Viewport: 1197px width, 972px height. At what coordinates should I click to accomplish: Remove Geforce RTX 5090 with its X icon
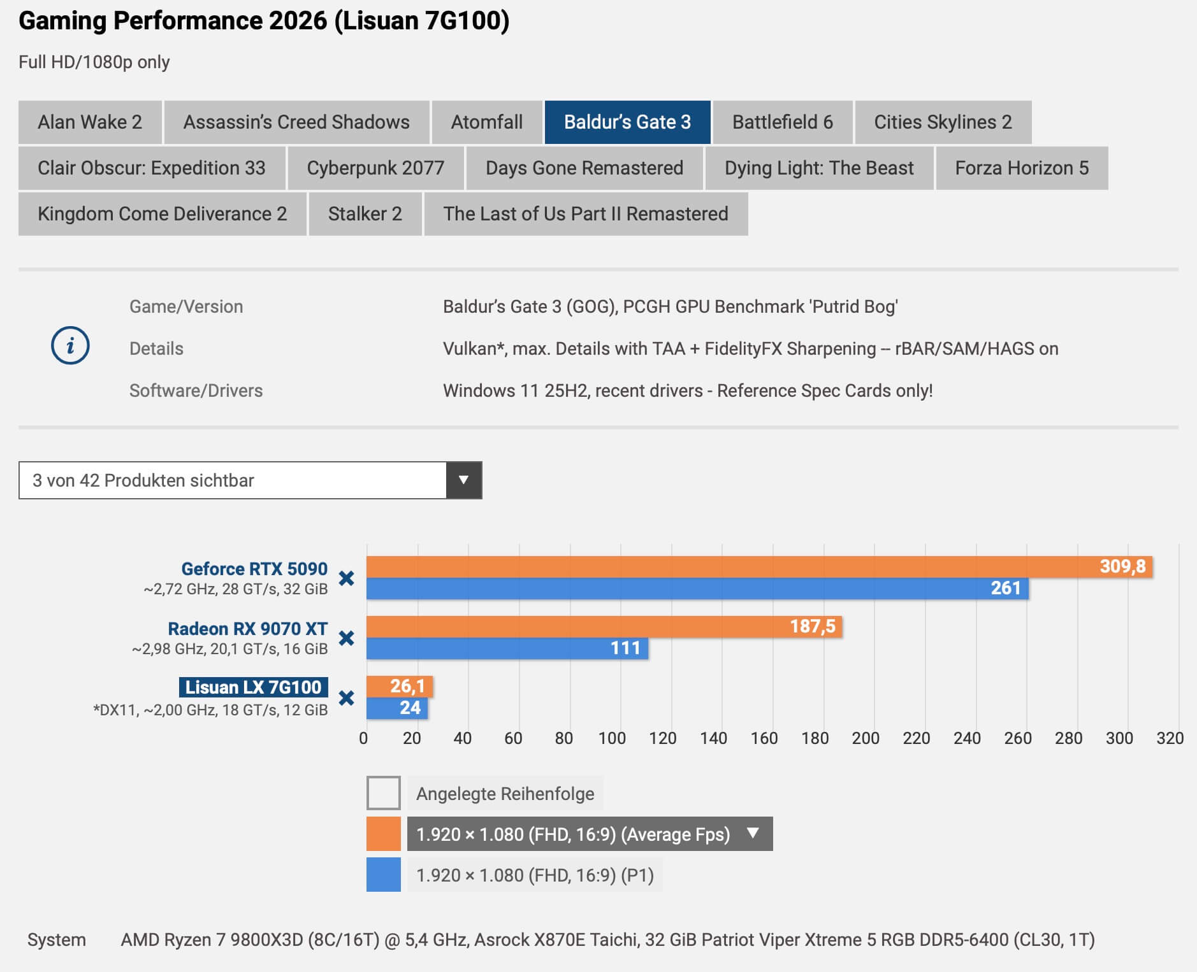pyautogui.click(x=346, y=578)
